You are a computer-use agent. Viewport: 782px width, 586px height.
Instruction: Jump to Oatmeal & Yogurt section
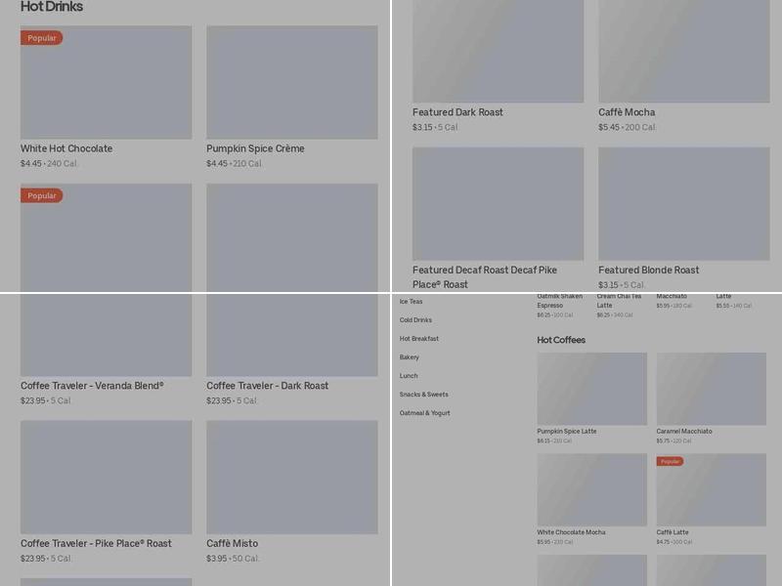click(x=424, y=413)
